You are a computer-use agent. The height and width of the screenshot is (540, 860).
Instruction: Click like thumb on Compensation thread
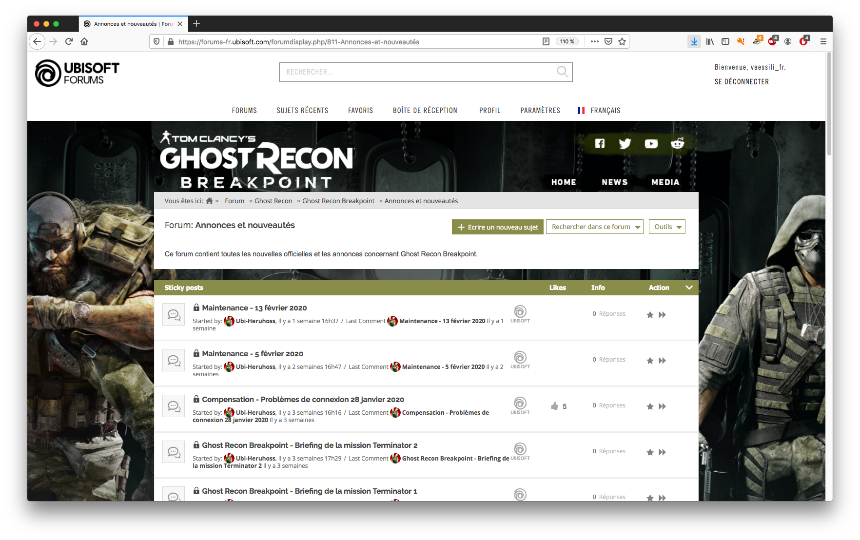pyautogui.click(x=554, y=405)
